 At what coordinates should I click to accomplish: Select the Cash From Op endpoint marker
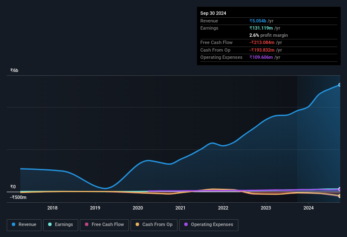[x=340, y=196]
